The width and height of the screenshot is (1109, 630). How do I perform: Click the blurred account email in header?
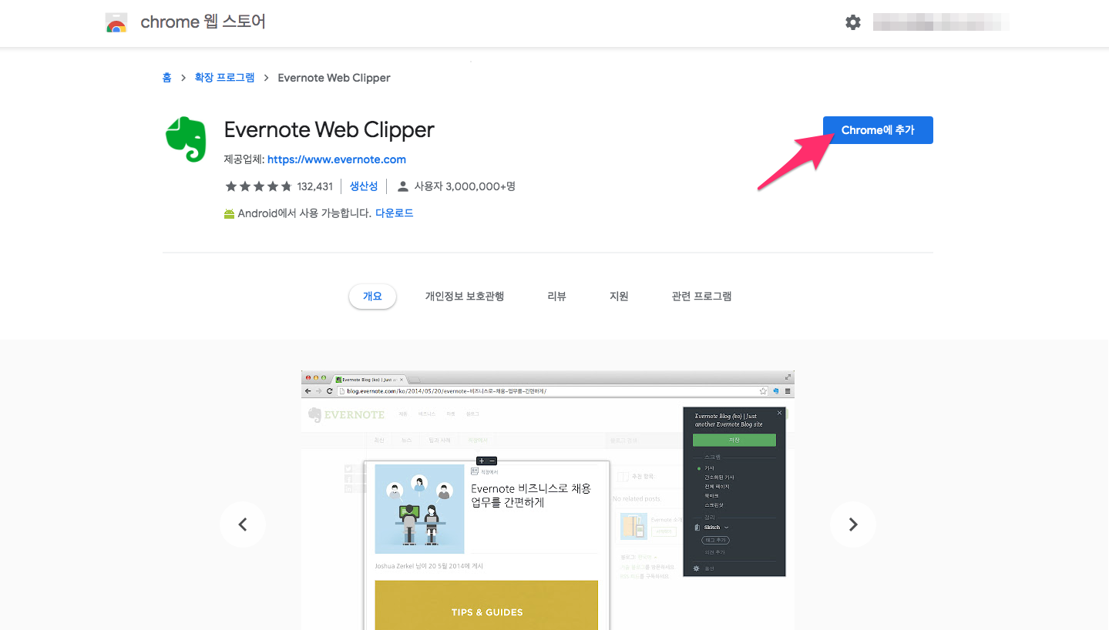(x=941, y=22)
